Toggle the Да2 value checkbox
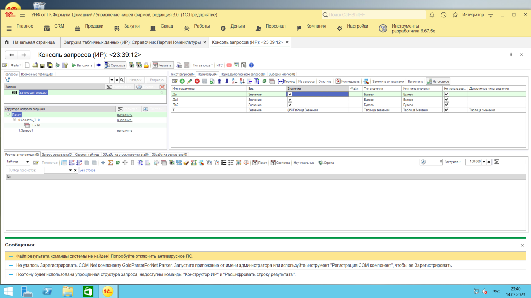This screenshot has width=531, height=298. click(x=290, y=105)
